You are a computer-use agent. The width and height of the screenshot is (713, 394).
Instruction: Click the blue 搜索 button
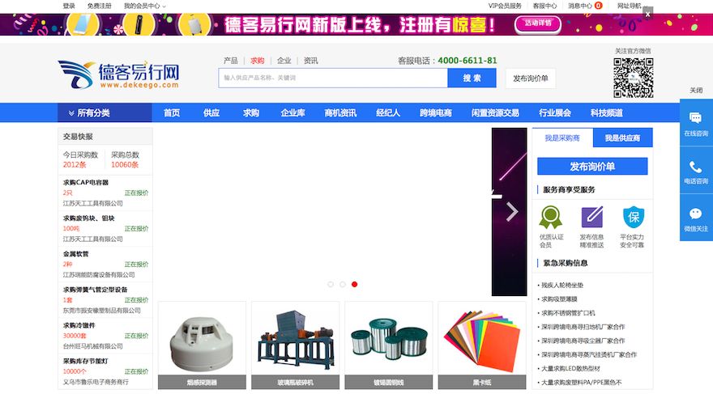[472, 78]
